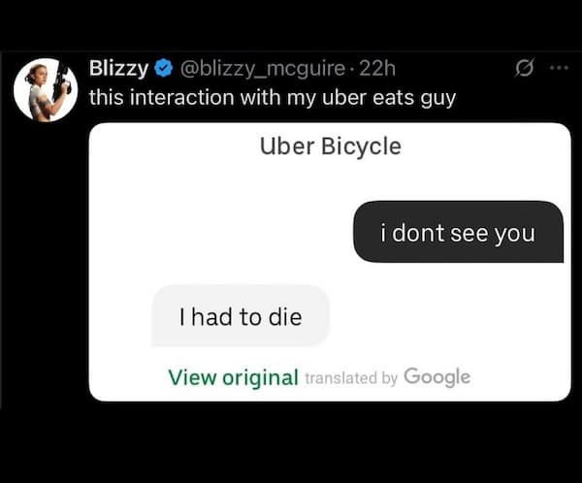The width and height of the screenshot is (582, 483).
Task: Open the @blizzy_mcguire handle link
Action: [263, 69]
